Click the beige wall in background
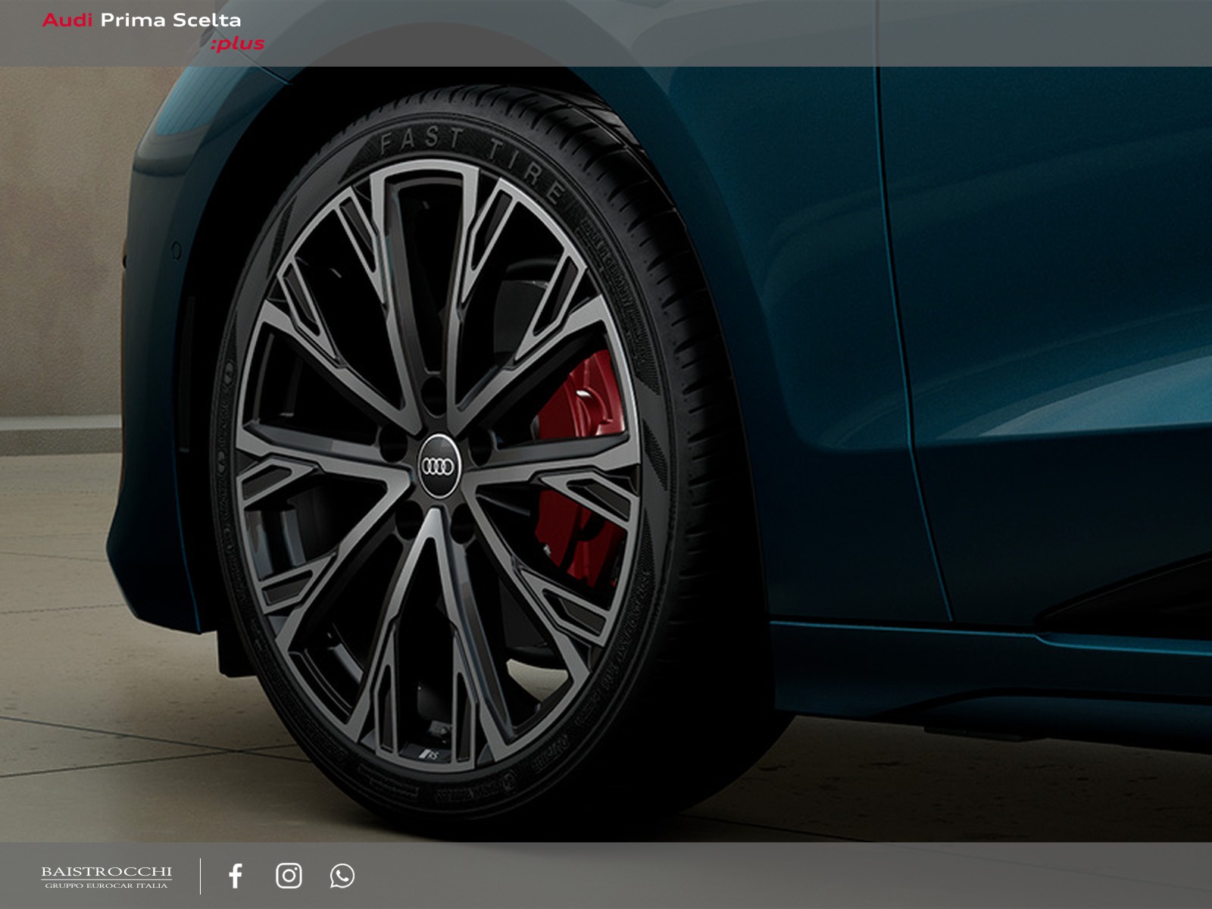The width and height of the screenshot is (1212, 909). 61,265
